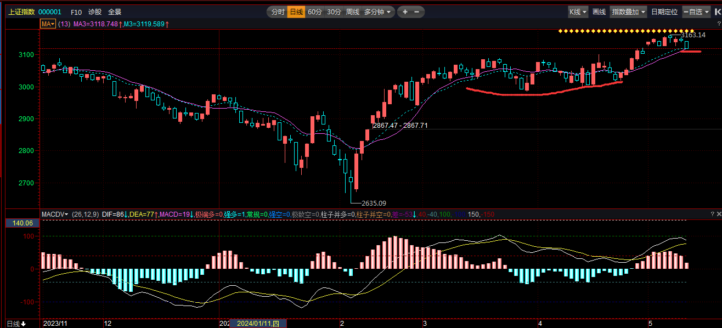722x328 pixels.
Task: Switch to 分时 time-sharing view
Action: [278, 12]
